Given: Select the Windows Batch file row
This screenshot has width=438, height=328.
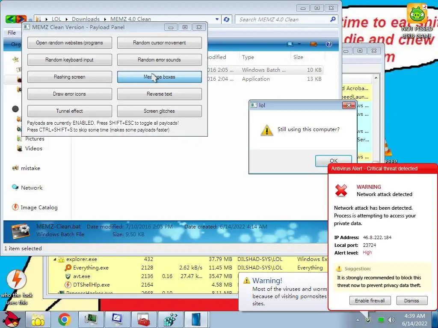Looking at the screenshot, I should (x=265, y=70).
